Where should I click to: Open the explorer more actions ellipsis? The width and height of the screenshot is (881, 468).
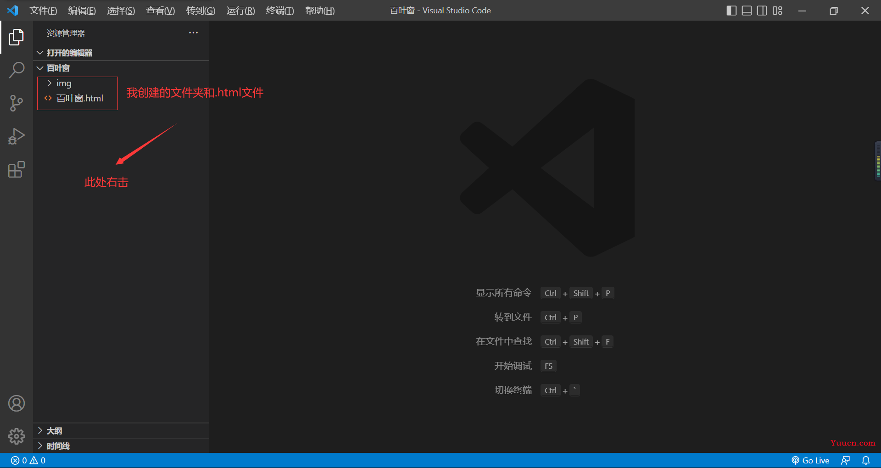(x=194, y=33)
